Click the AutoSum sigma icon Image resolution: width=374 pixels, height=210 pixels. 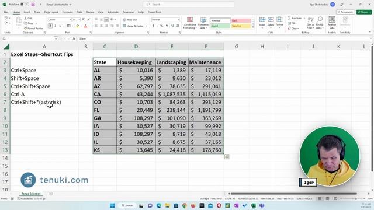(x=289, y=18)
